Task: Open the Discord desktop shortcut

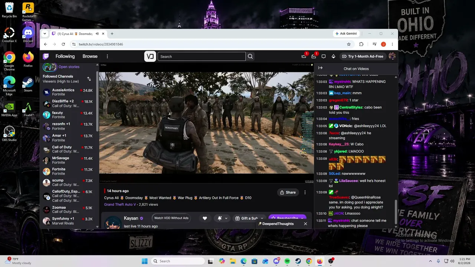Action: pyautogui.click(x=28, y=34)
